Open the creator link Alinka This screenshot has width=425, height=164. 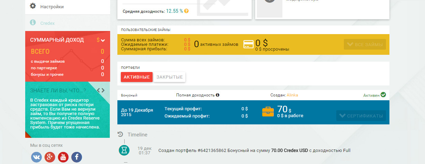coord(292,95)
